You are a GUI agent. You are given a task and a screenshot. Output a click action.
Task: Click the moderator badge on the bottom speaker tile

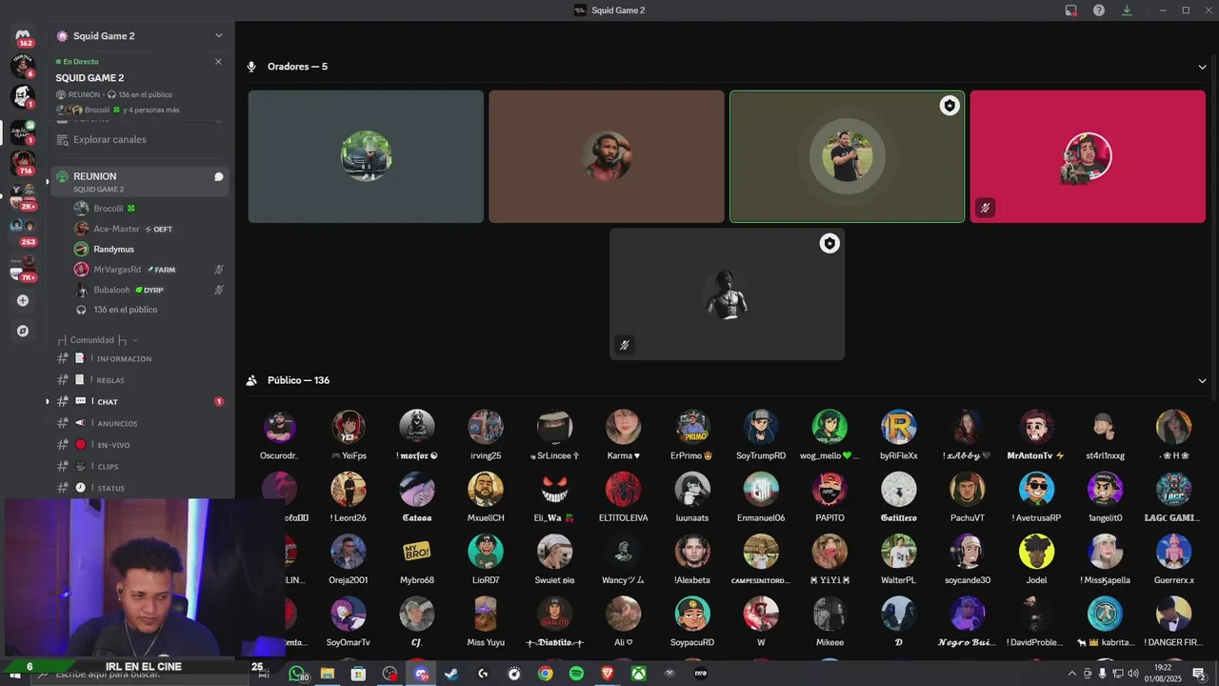point(829,244)
